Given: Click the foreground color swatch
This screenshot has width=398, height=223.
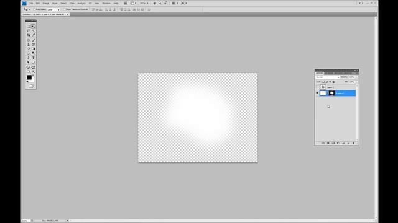Looking at the screenshot, I should pyautogui.click(x=29, y=77).
